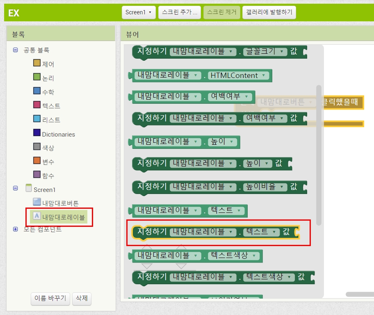Image resolution: width=374 pixels, height=315 pixels.
Task: Select the 수학 block category swatch
Action: (37, 91)
